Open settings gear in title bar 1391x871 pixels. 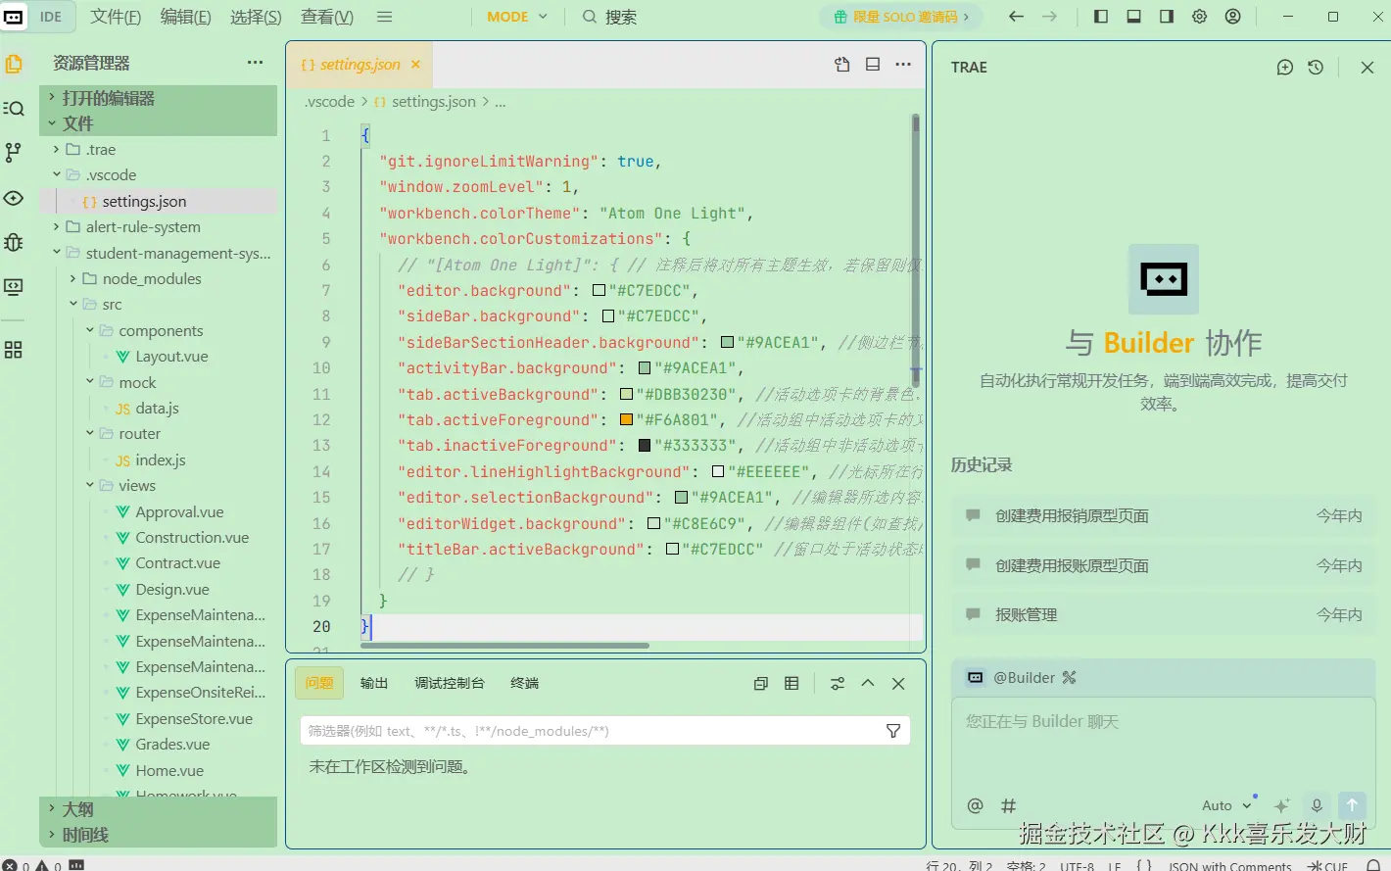(1200, 17)
